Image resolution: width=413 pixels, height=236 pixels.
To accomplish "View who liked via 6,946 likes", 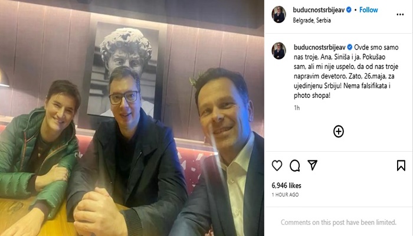I will tap(286, 185).
